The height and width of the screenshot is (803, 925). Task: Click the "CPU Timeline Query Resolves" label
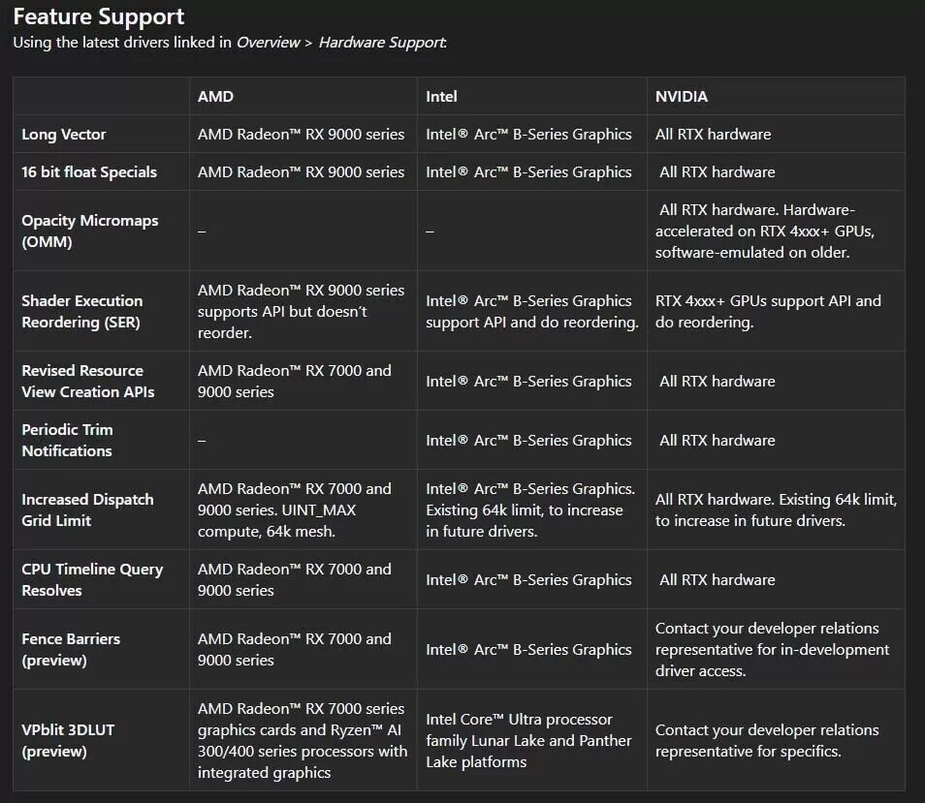click(92, 579)
